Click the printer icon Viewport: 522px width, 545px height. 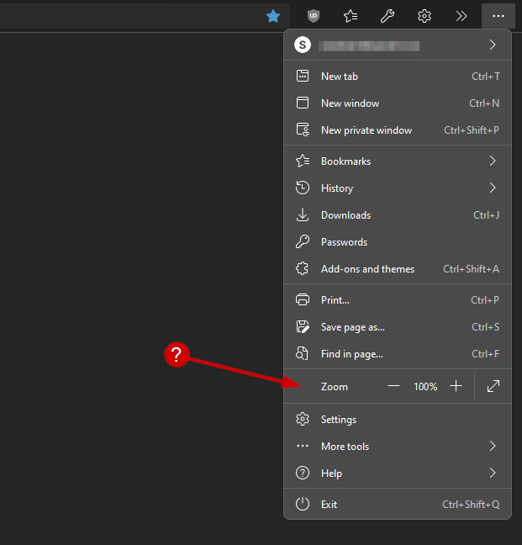pos(303,299)
